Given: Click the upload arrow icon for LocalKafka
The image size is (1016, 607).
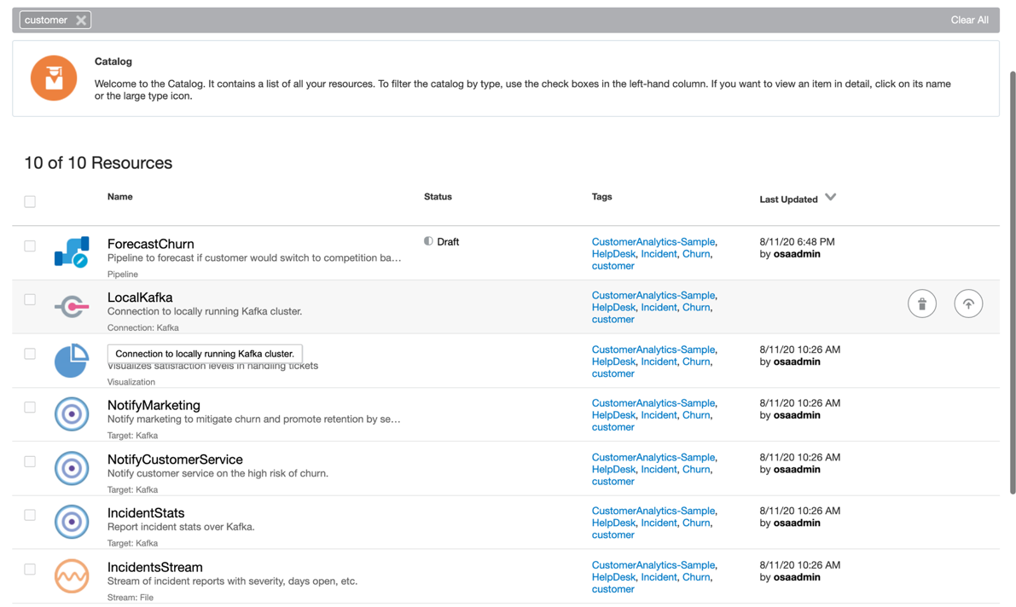Looking at the screenshot, I should 968,303.
